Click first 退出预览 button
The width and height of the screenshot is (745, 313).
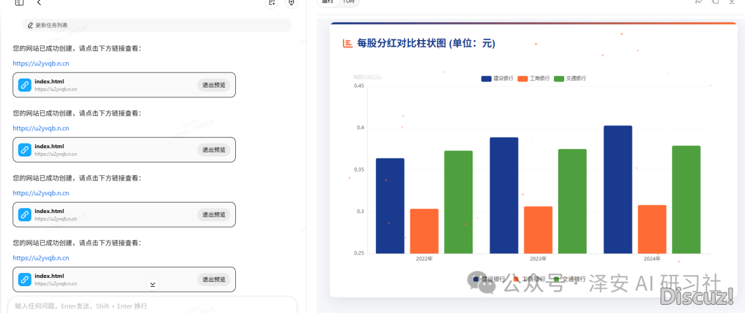(214, 85)
